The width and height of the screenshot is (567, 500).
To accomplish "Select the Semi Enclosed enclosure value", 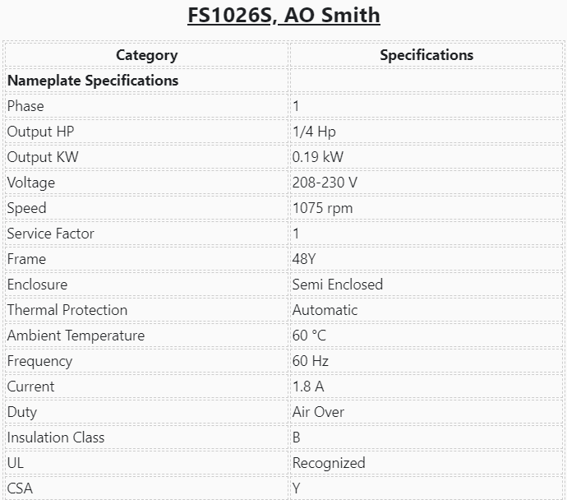I will [x=338, y=285].
